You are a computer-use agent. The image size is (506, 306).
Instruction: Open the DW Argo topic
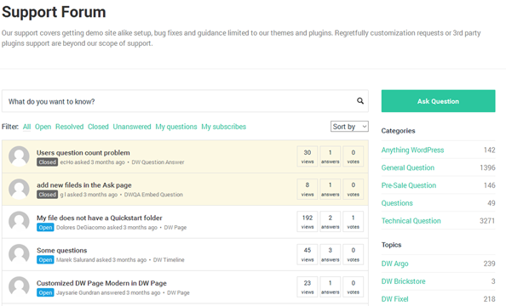point(395,263)
